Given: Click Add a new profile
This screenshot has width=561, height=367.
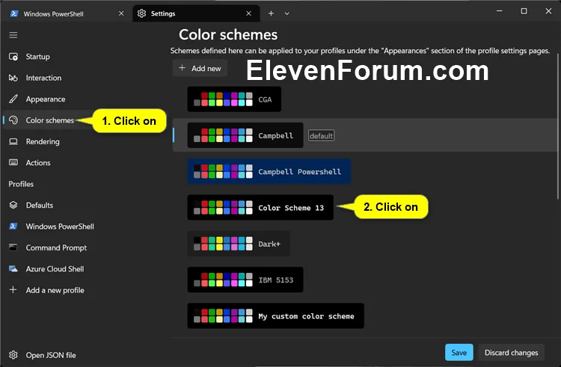Looking at the screenshot, I should pos(86,290).
